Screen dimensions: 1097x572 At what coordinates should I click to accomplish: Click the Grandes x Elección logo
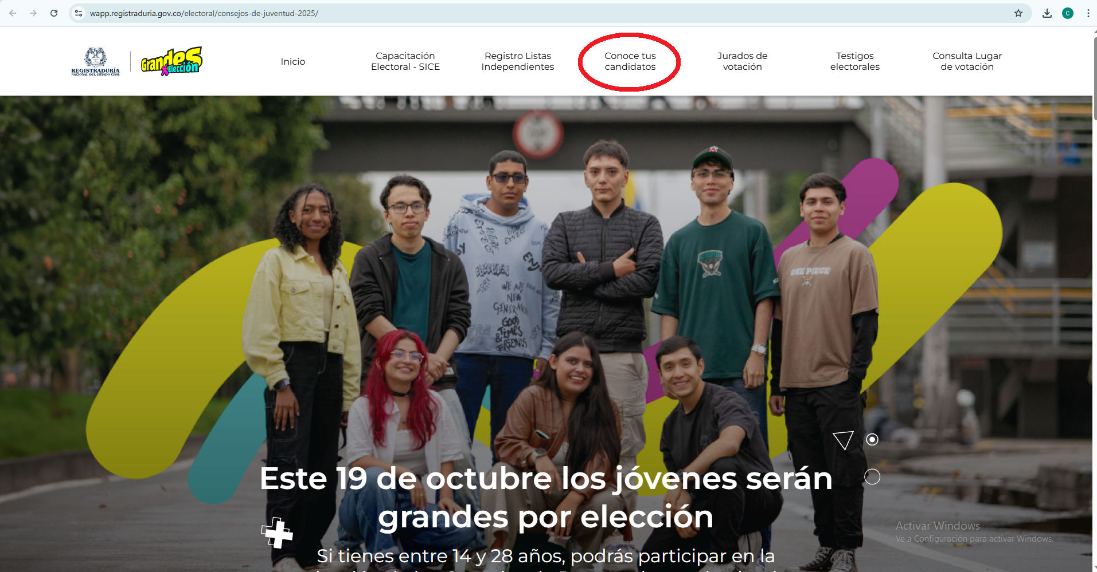[x=171, y=61]
